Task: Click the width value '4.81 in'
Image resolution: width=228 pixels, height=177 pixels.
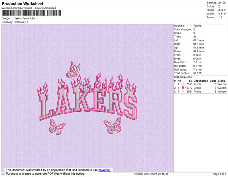Action: click(x=222, y=14)
